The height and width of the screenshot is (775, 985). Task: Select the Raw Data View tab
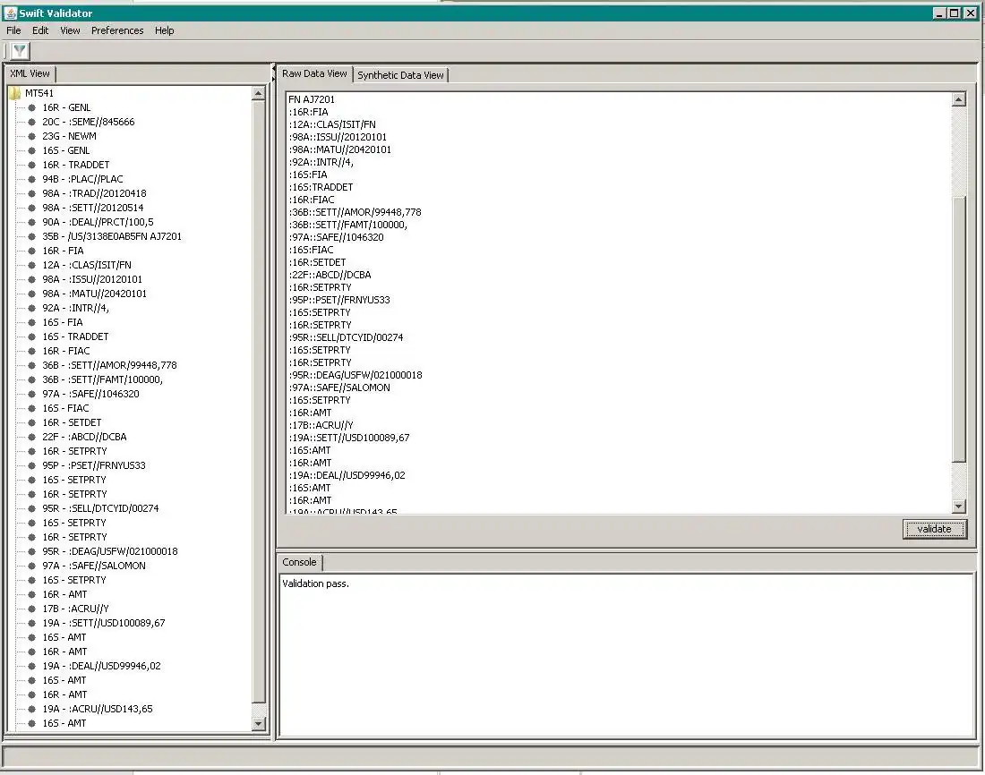coord(314,73)
